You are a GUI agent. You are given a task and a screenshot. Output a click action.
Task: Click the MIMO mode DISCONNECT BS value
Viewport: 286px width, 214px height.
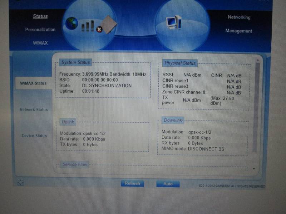click(x=206, y=149)
